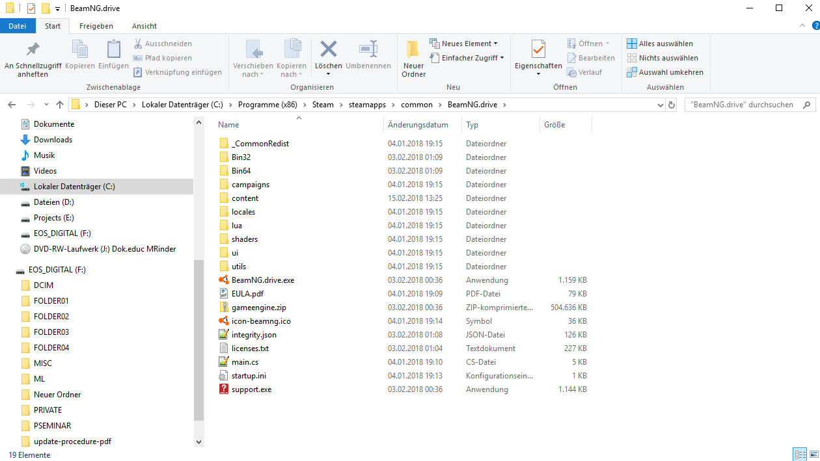Image resolution: width=820 pixels, height=461 pixels.
Task: Switch to the Start ribbon tab
Action: (53, 26)
